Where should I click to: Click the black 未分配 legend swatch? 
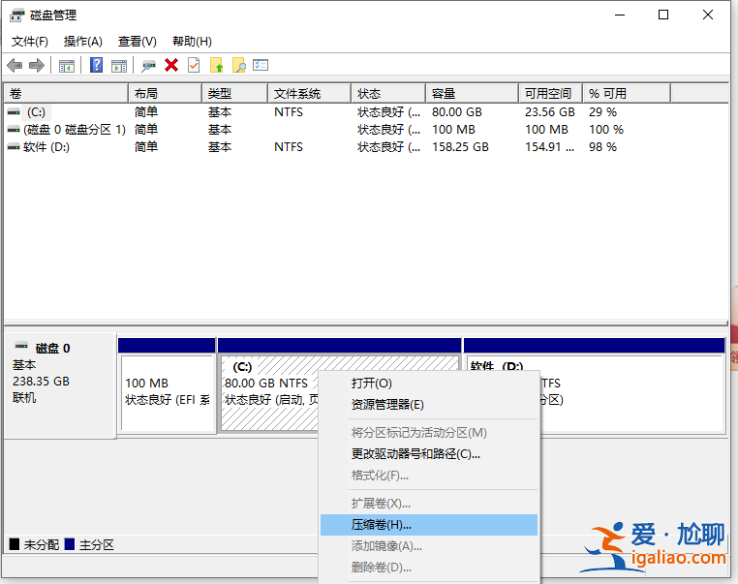coord(15,544)
